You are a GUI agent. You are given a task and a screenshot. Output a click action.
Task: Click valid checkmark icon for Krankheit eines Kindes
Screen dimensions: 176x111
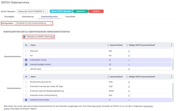(129, 100)
